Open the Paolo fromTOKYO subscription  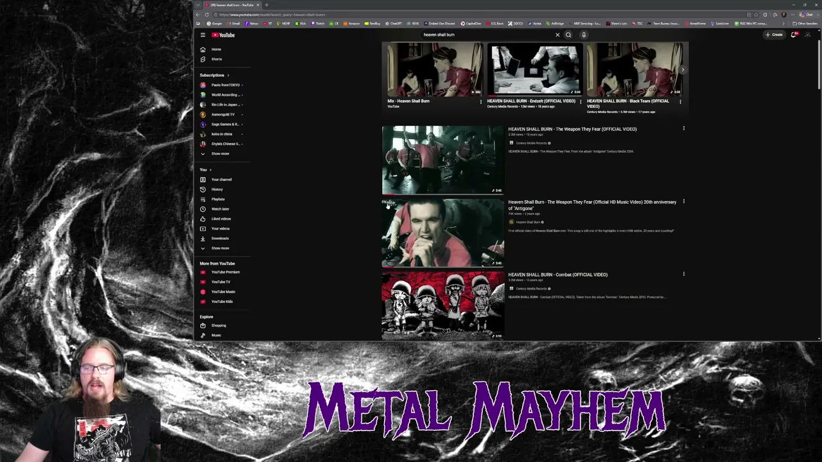pos(222,85)
